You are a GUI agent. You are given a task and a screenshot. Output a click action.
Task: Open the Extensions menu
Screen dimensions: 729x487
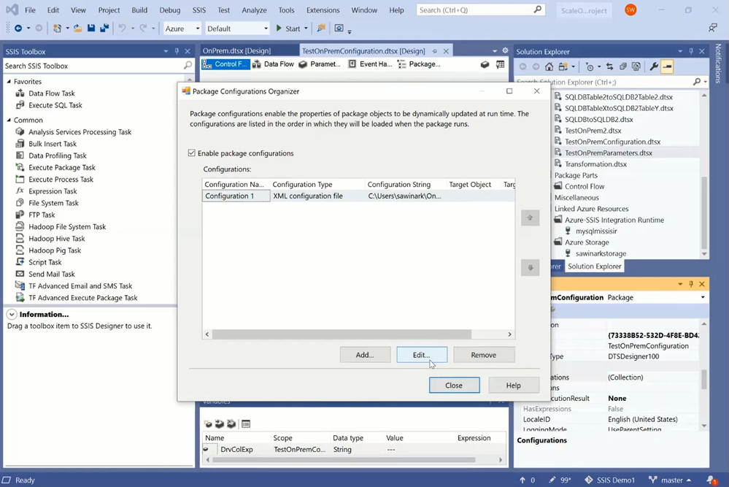323,9
